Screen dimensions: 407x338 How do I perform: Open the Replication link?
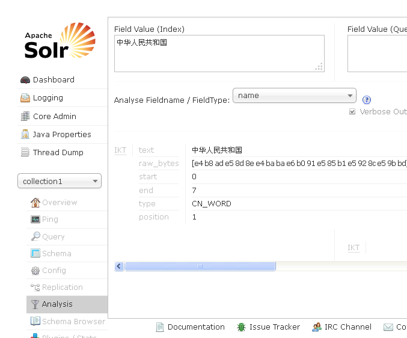tap(63, 287)
